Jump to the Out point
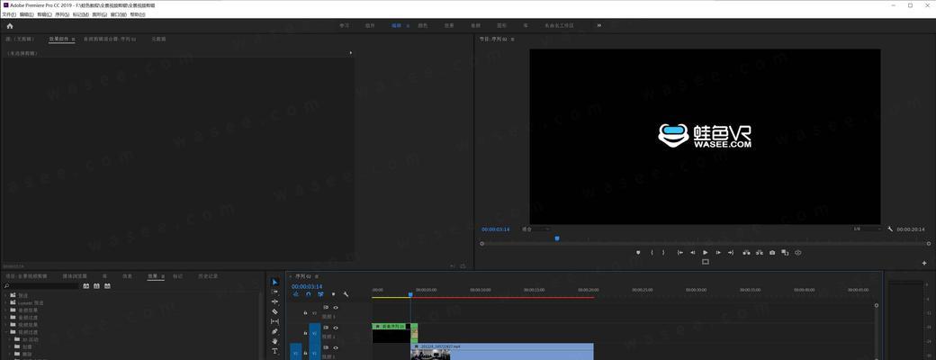The width and height of the screenshot is (936, 360). coord(731,253)
